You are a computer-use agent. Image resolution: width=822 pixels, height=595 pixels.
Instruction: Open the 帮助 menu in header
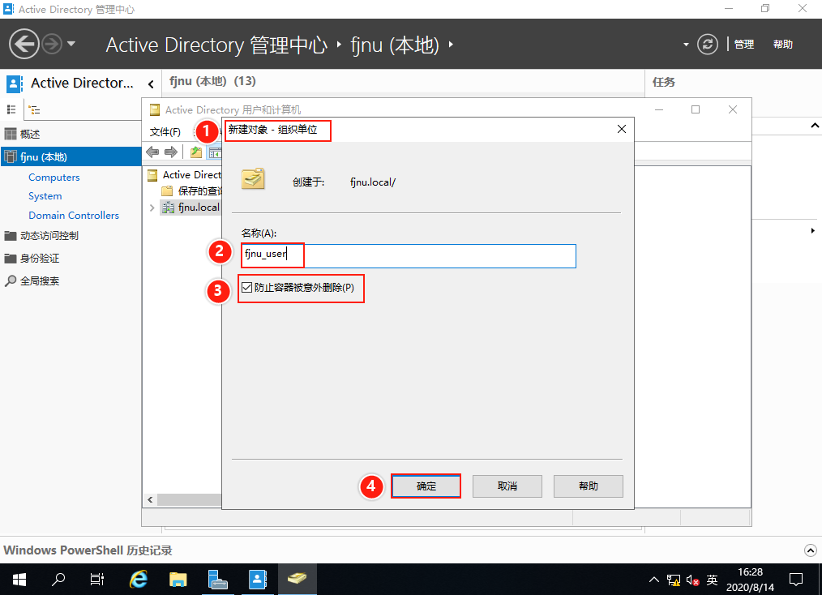tap(782, 45)
